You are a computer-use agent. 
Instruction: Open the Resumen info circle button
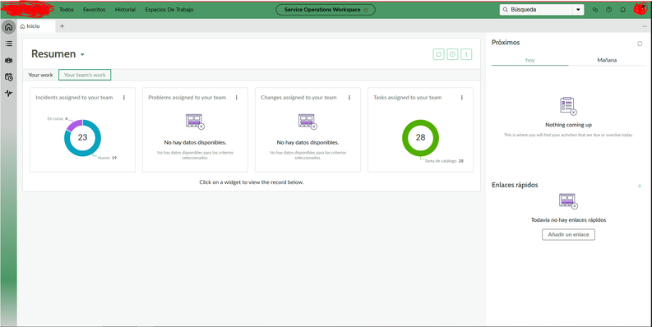(x=452, y=54)
